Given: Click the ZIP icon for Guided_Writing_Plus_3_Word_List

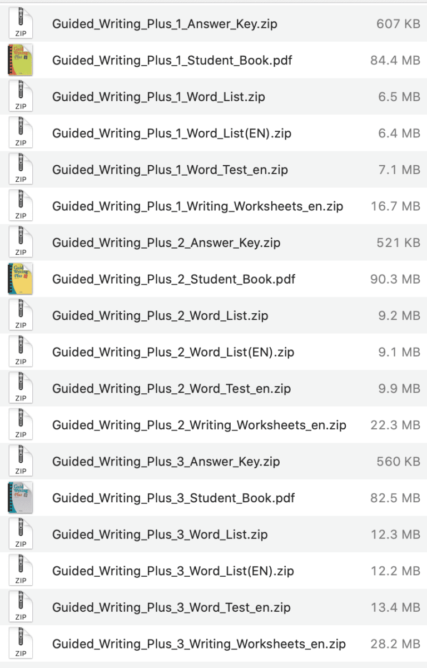Looking at the screenshot, I should [20, 534].
